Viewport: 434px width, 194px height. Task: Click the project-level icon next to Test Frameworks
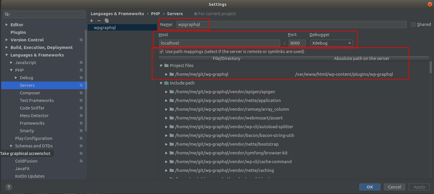coord(81,100)
